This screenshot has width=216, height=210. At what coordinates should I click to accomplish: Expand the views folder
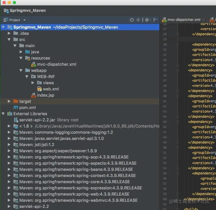tap(33, 83)
